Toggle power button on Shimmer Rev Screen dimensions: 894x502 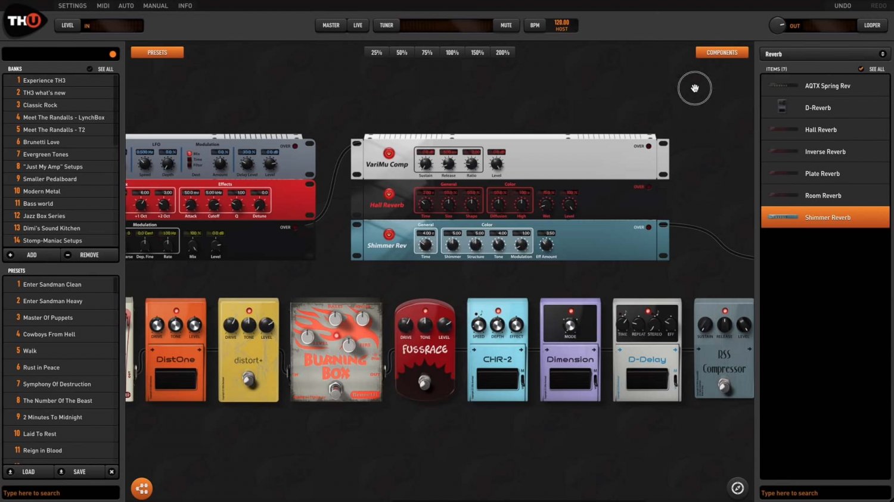(389, 234)
